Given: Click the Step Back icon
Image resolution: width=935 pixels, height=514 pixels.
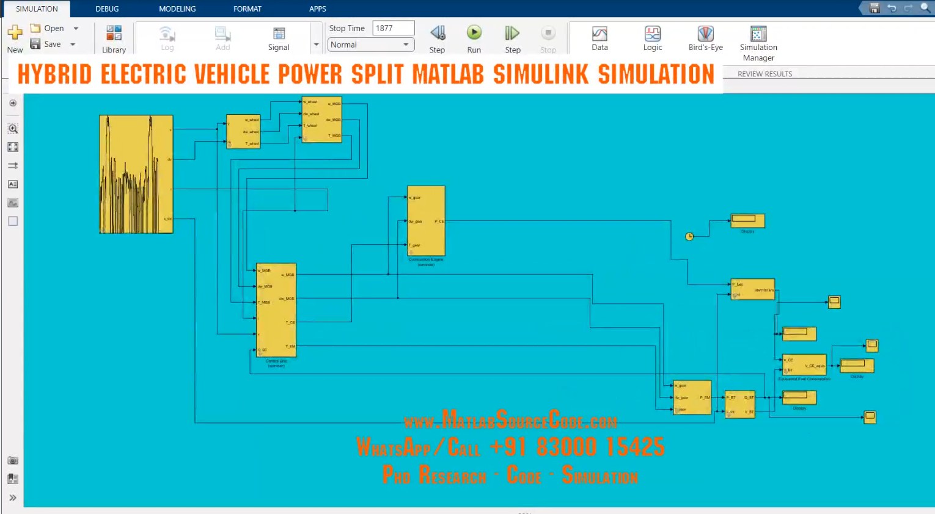Looking at the screenshot, I should pyautogui.click(x=438, y=33).
